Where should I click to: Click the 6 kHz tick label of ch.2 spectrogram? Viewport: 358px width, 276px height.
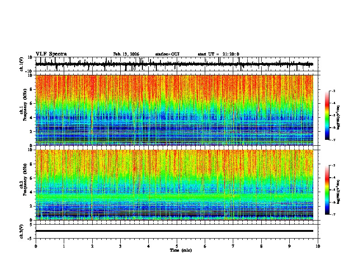[31, 178]
